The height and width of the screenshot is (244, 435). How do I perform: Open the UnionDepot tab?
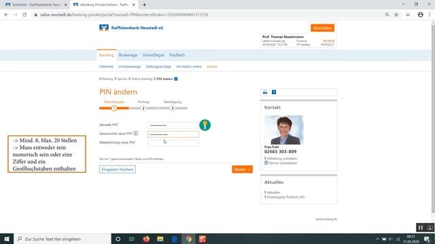[x=153, y=55]
